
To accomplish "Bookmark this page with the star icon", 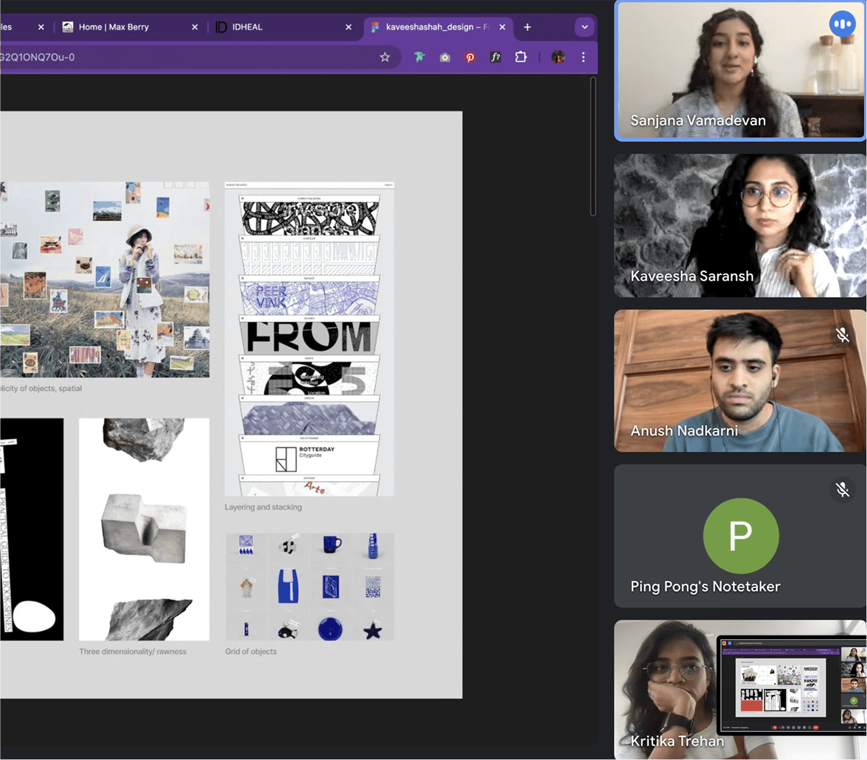I will (x=385, y=57).
